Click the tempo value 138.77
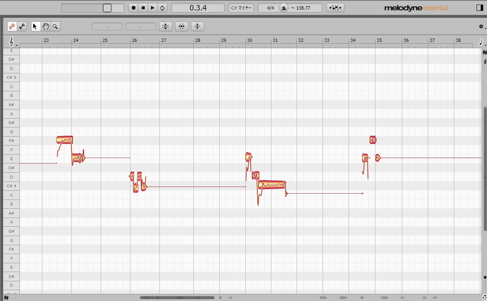 tap(303, 8)
